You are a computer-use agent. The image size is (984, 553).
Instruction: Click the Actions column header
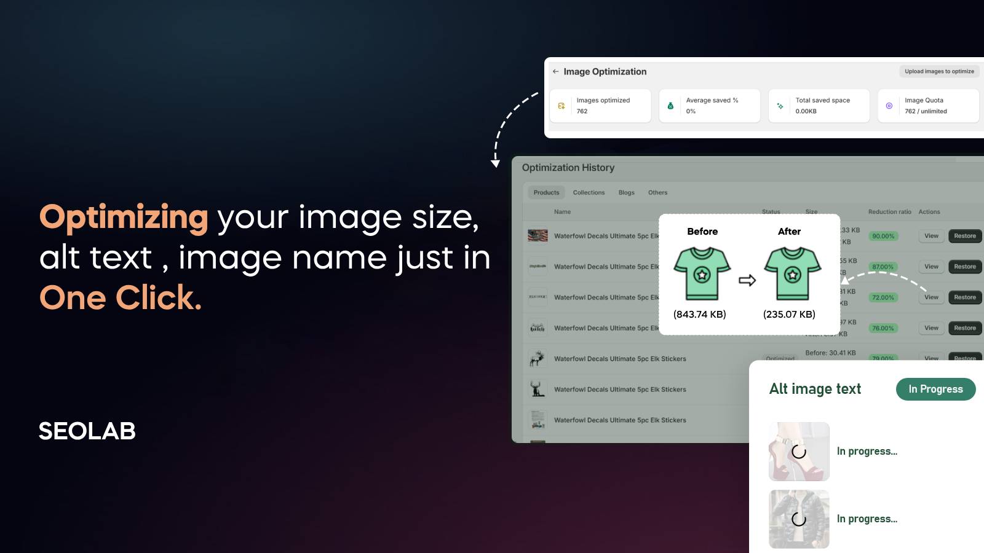click(929, 212)
